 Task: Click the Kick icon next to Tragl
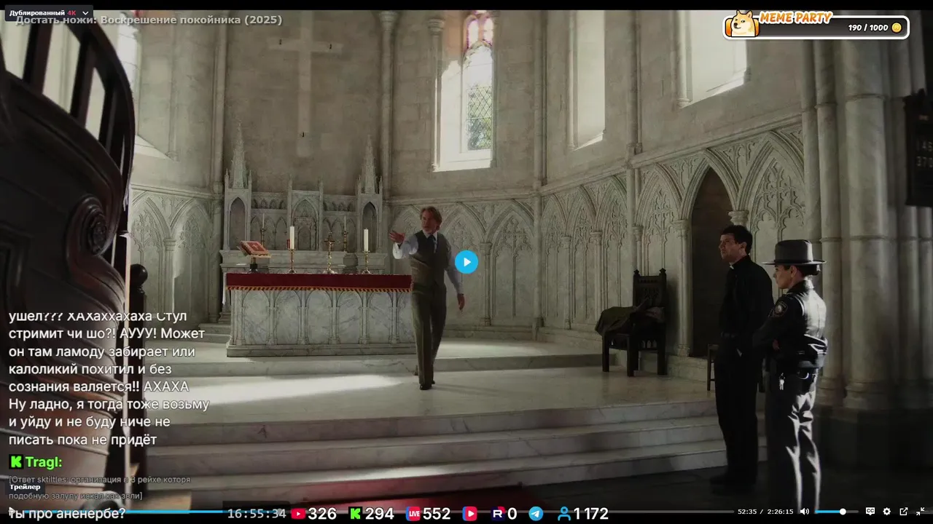point(15,461)
